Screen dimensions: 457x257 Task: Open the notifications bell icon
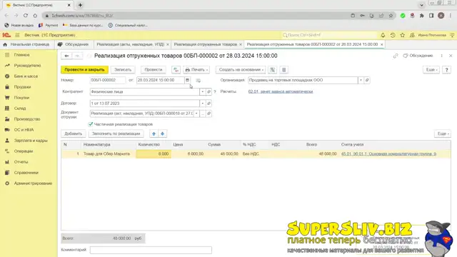(x=383, y=35)
